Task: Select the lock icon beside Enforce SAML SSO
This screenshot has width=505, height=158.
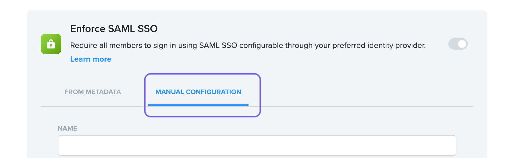Action: coord(51,44)
